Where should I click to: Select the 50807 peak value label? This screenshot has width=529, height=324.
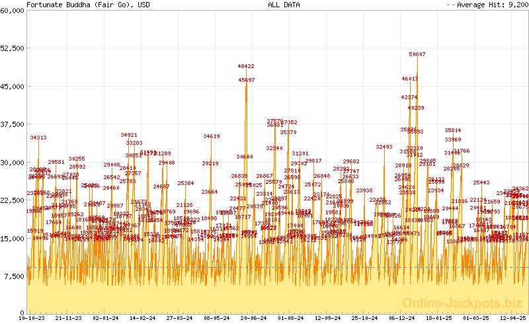click(417, 54)
